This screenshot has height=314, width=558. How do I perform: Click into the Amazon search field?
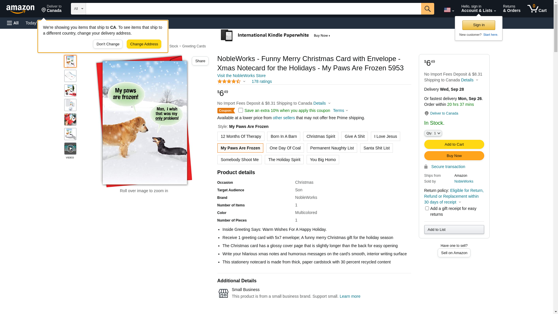(x=253, y=9)
